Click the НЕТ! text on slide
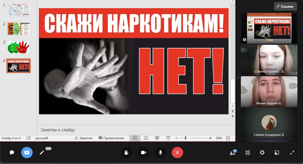The image size is (303, 164). tap(181, 71)
